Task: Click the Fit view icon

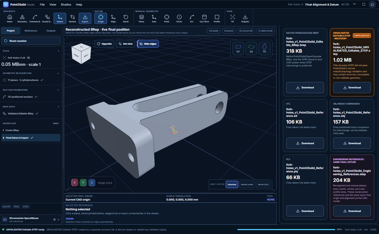Action: pyautogui.click(x=232, y=18)
